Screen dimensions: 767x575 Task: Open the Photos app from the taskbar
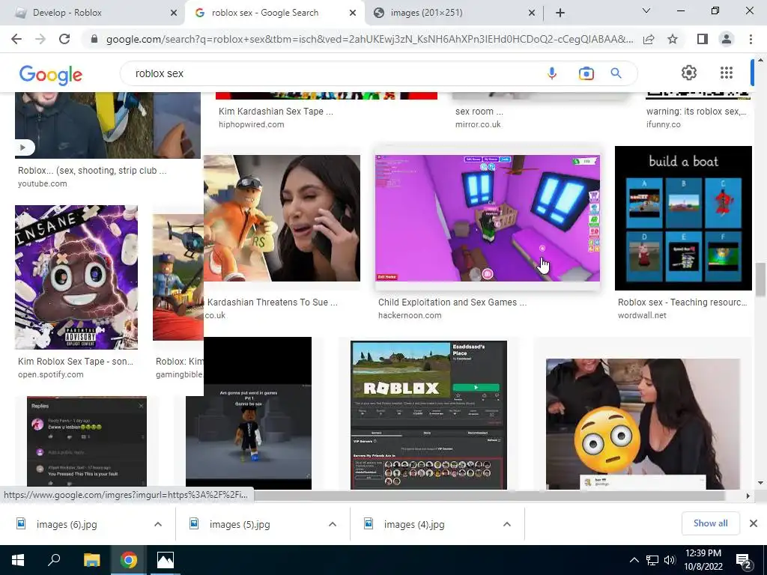click(166, 560)
